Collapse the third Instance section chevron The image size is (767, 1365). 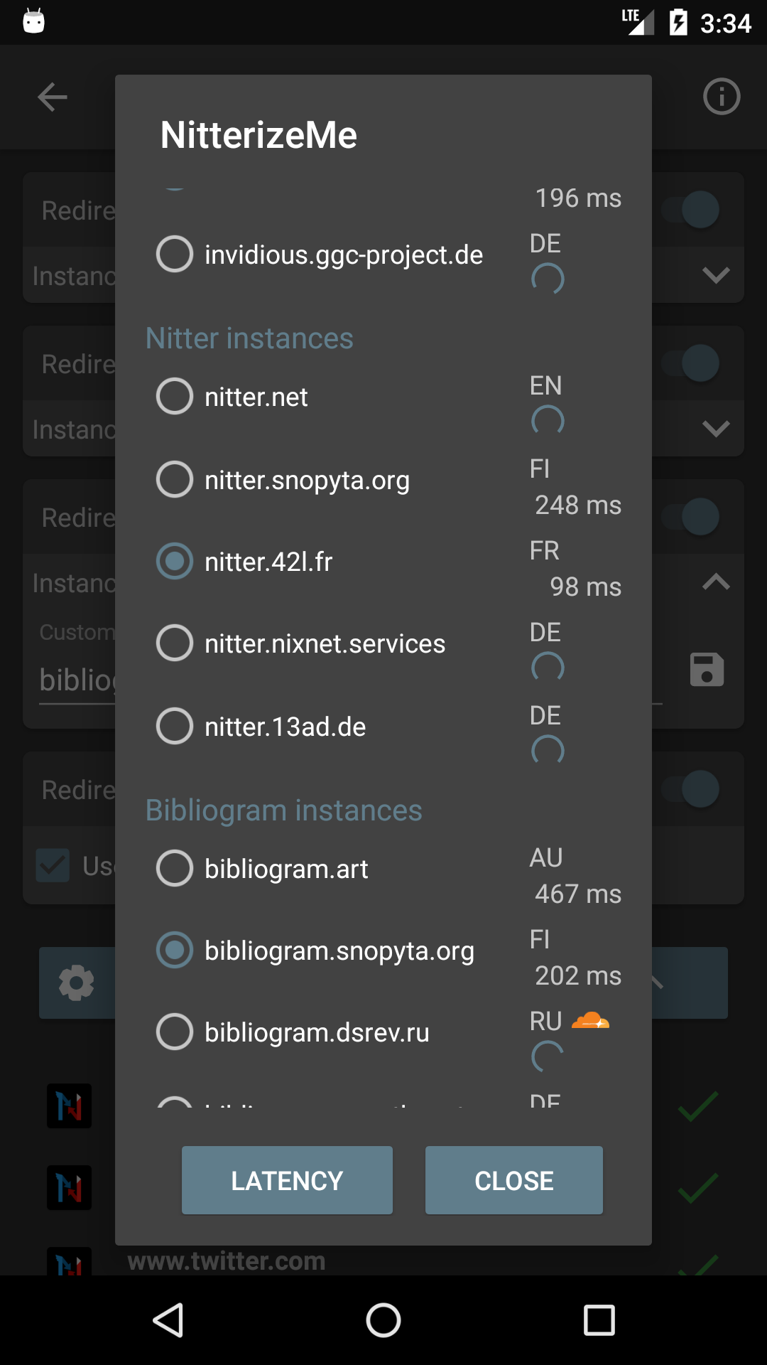pos(715,582)
